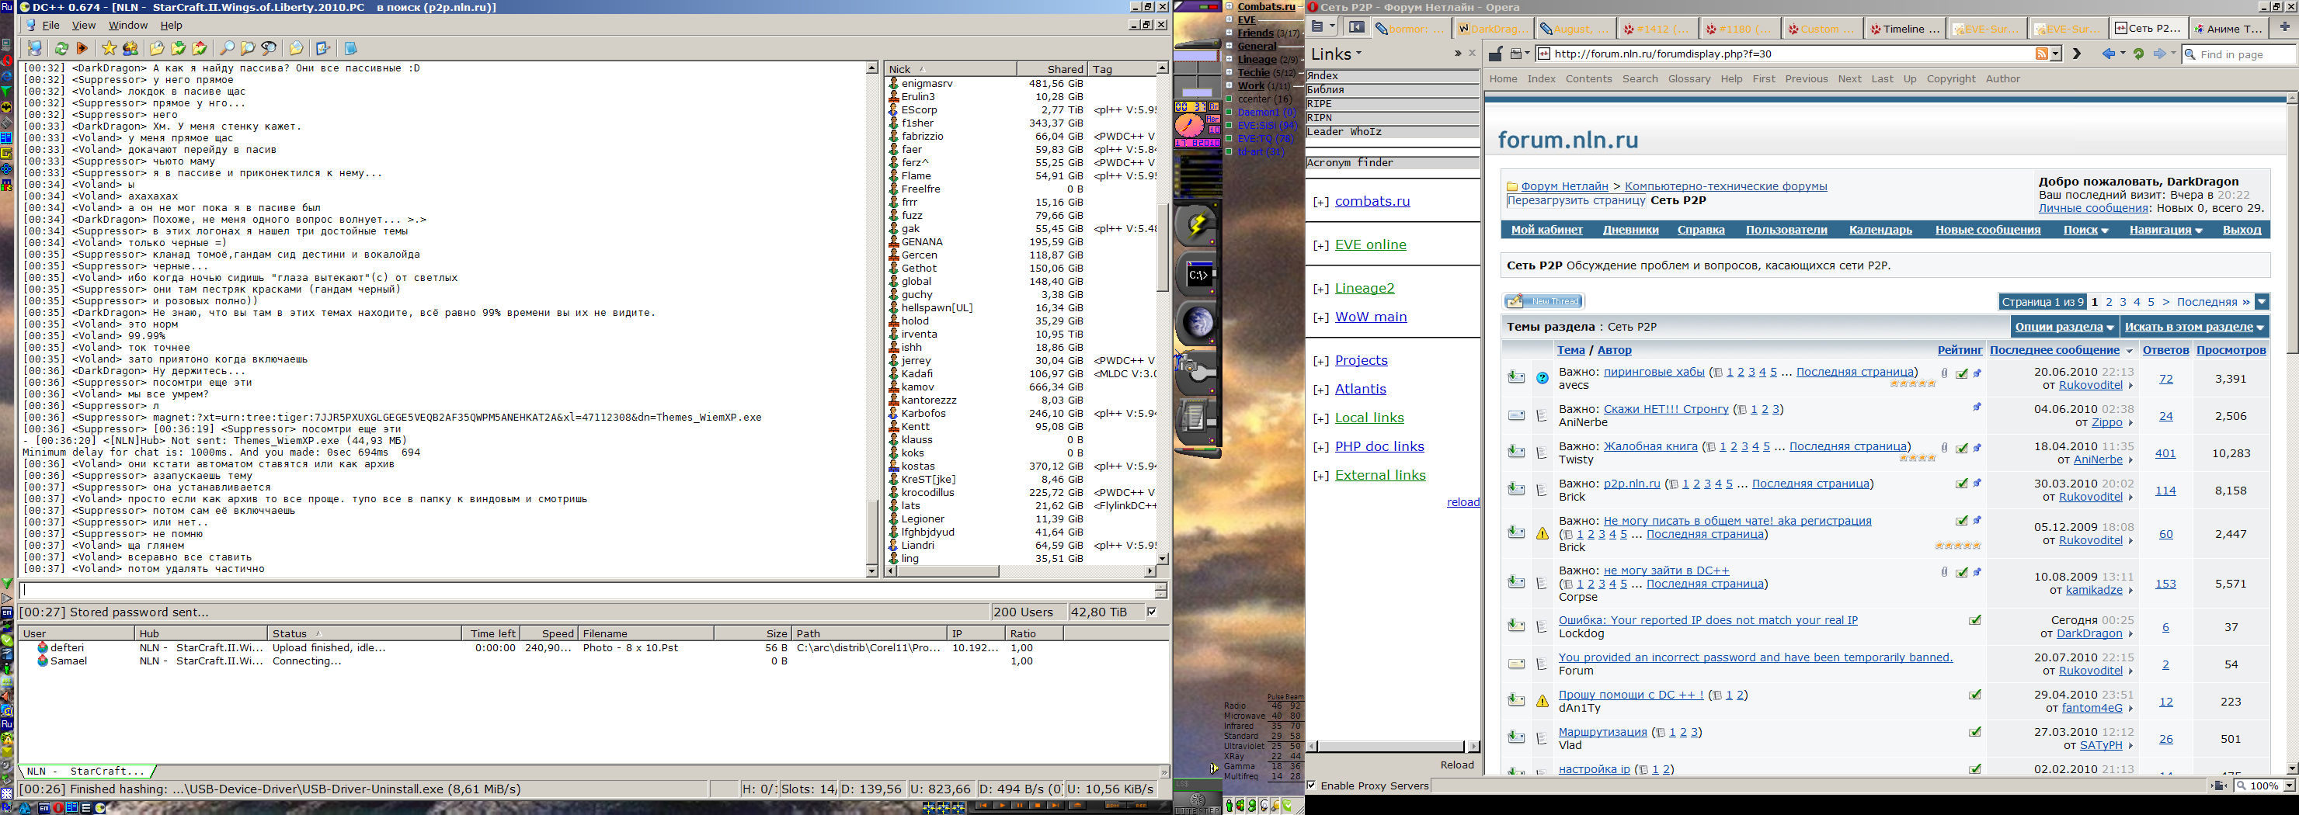Image resolution: width=2299 pixels, height=815 pixels.
Task: Select NLN - StarCraft hub tab
Action: pos(85,772)
